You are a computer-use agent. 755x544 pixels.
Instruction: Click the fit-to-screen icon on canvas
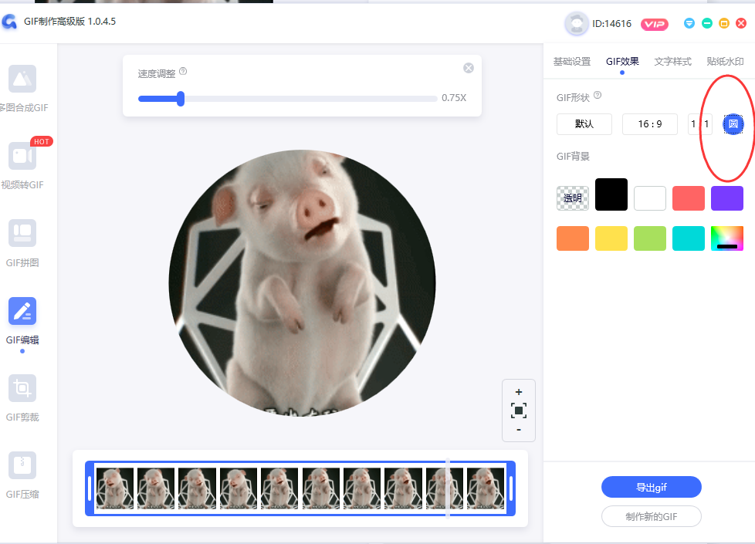519,411
